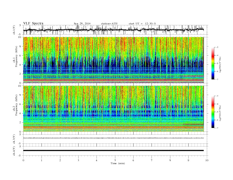This screenshot has height=180, width=233.
Task: Click the "start UT = 12:30:0" text
Action: (142, 24)
